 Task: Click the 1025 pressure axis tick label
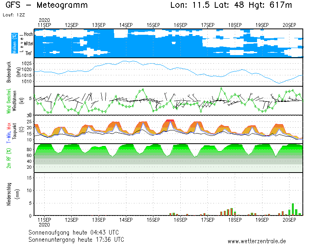tap(27, 63)
